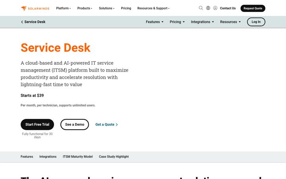Open the globe language selector icon
The image size is (286, 179).
[x=208, y=8]
